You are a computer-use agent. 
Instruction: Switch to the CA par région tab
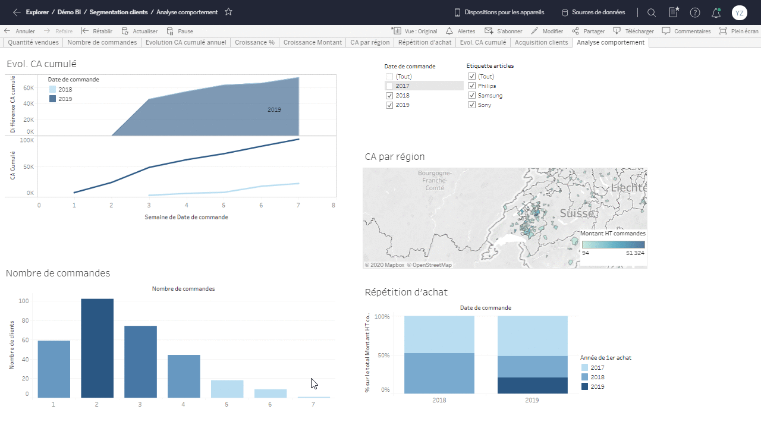click(370, 43)
